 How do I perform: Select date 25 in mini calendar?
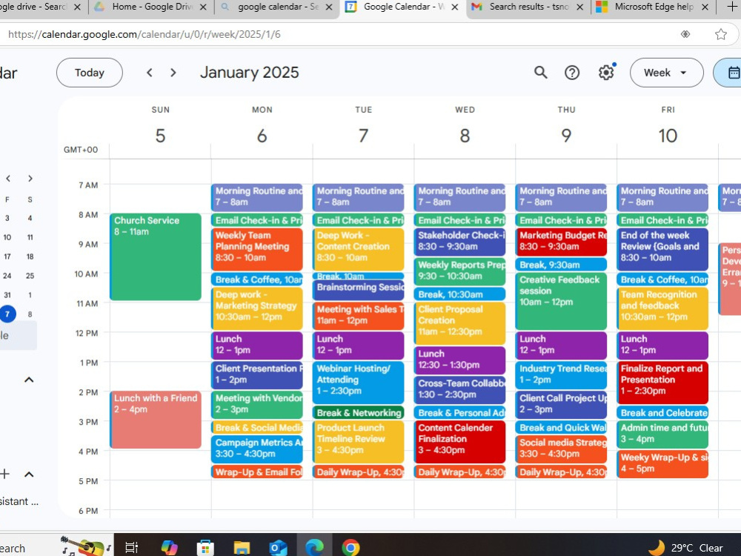pos(30,276)
